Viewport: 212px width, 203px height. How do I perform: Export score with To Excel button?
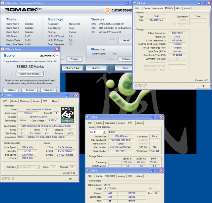point(30,90)
